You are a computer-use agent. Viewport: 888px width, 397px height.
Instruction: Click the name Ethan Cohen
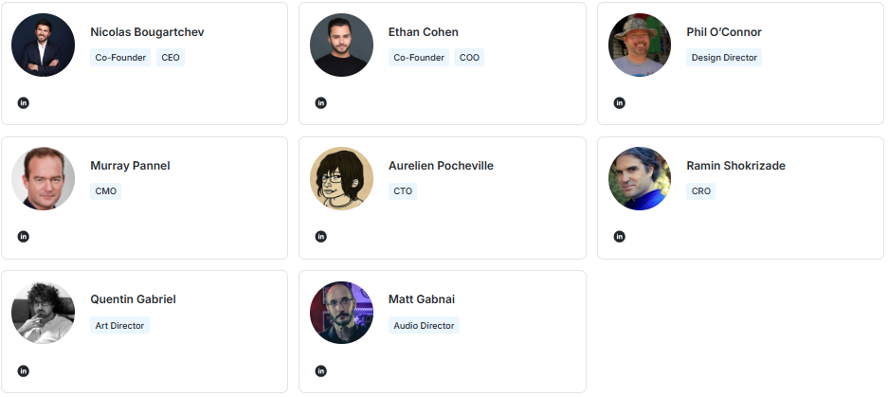[423, 32]
